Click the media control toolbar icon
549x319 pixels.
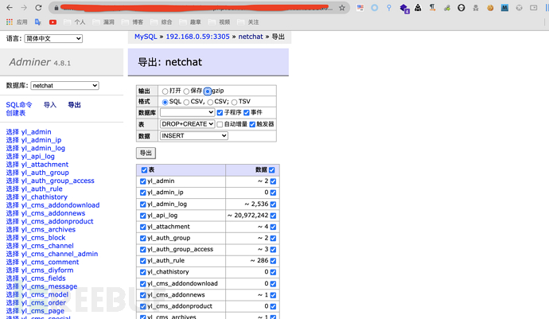point(533,8)
